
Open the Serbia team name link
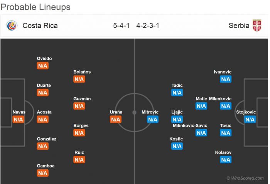pos(239,26)
